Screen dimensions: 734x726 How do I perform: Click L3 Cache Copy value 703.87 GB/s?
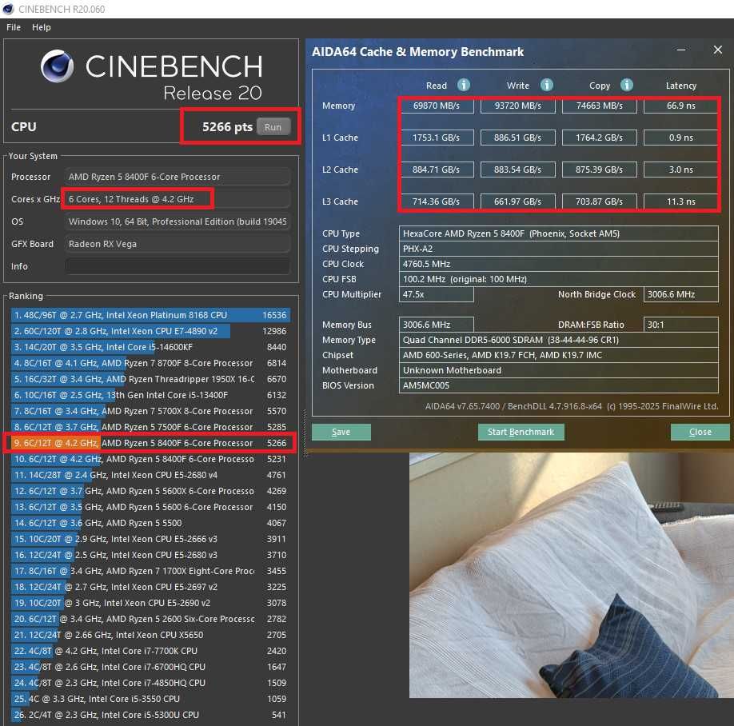coord(599,201)
